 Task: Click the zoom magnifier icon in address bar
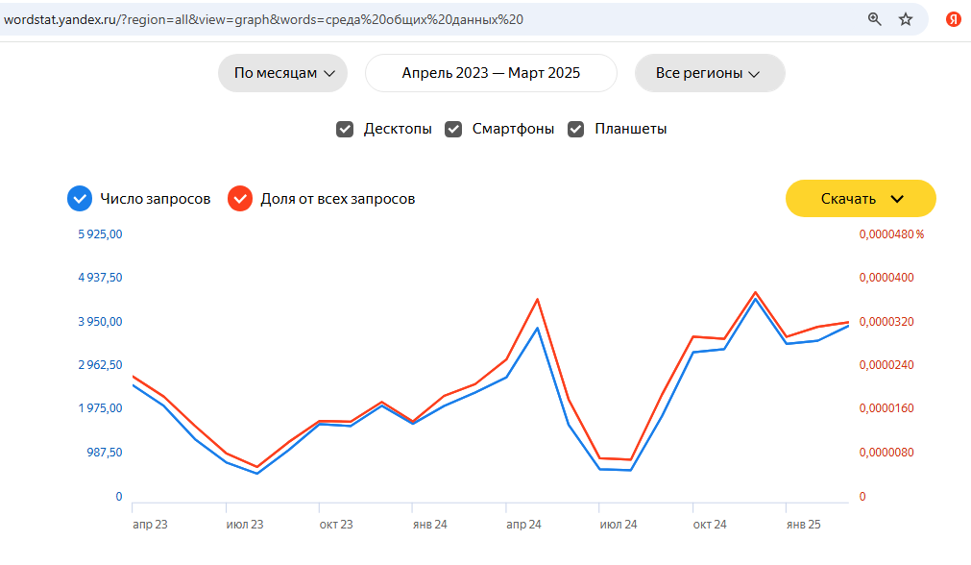(874, 19)
